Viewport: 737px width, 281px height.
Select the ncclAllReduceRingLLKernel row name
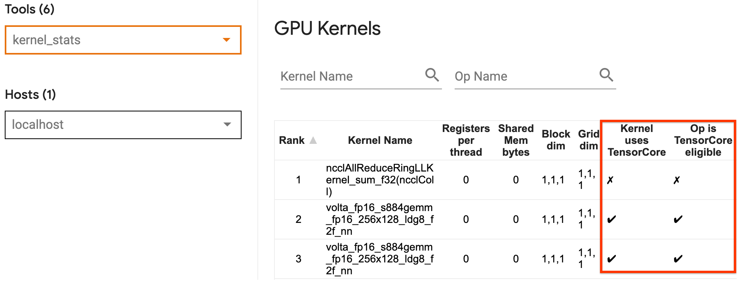pyautogui.click(x=380, y=180)
